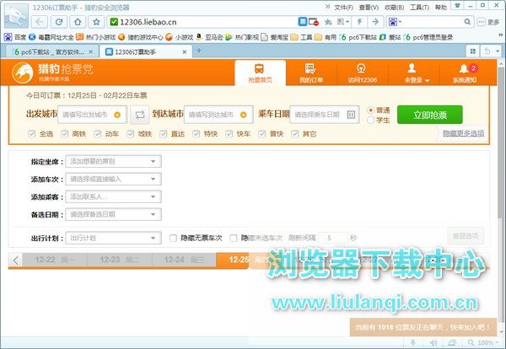
Task: Open the 更多 more-tools button
Action: coord(489,22)
